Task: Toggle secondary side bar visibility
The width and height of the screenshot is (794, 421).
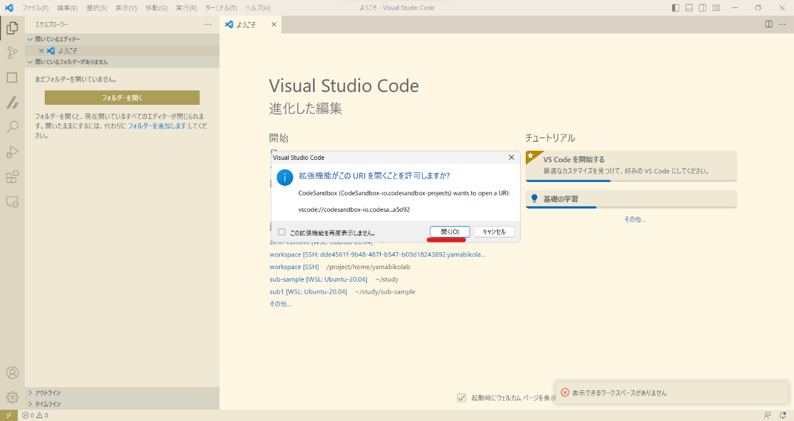Action: coord(703,8)
